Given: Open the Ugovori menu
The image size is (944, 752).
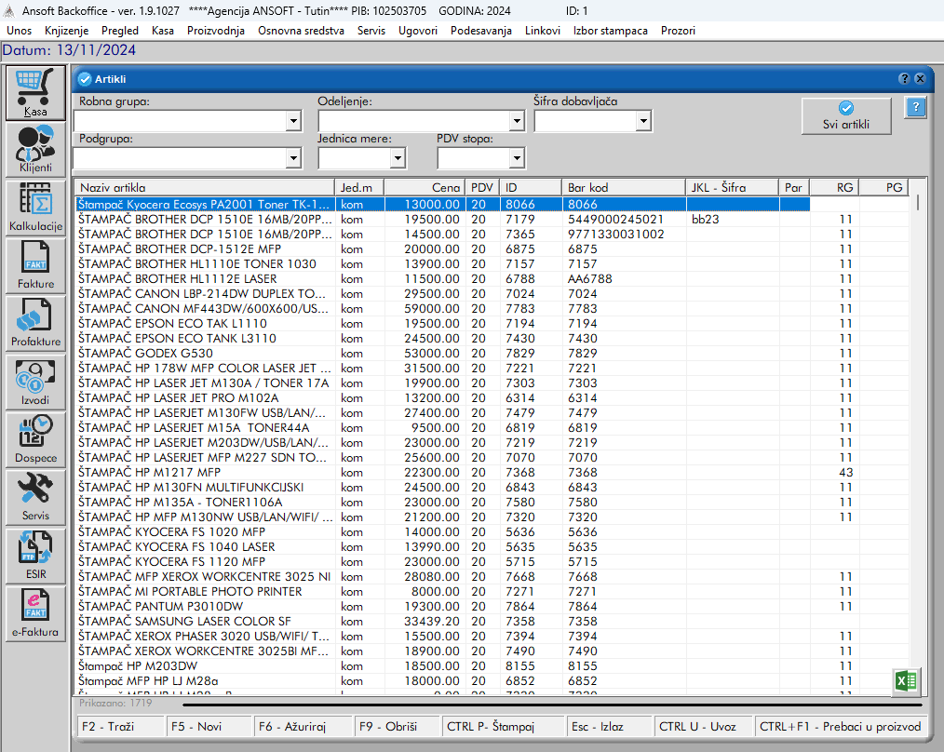Looking at the screenshot, I should pos(418,31).
